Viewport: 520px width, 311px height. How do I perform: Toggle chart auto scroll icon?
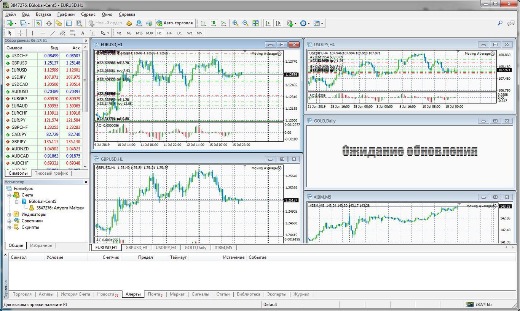268,23
